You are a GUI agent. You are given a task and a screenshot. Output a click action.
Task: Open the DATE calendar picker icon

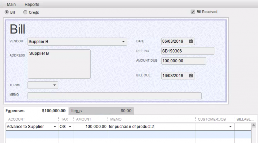point(191,41)
